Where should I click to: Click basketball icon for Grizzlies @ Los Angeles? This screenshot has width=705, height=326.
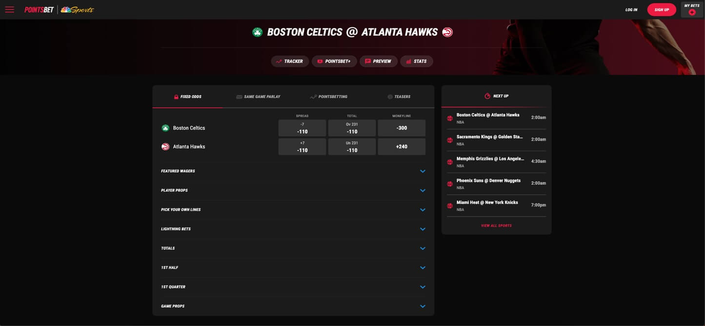pyautogui.click(x=450, y=162)
